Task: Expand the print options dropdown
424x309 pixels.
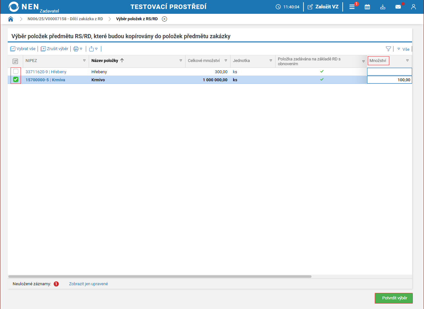Action: point(78,49)
